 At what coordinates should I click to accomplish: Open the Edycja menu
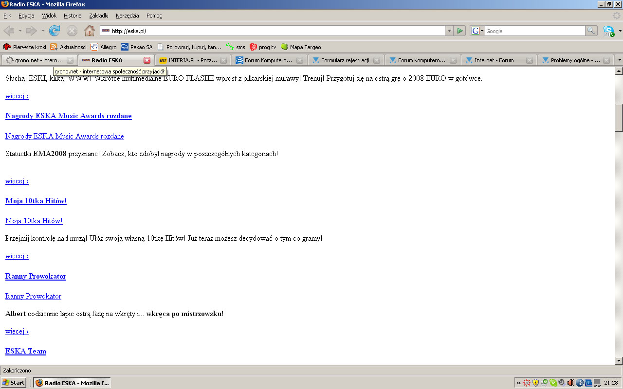point(26,16)
